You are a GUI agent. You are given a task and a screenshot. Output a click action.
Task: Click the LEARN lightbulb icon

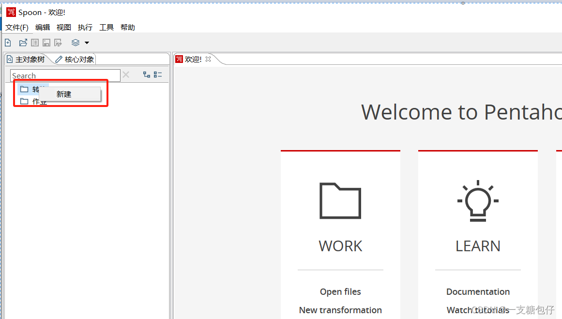click(x=478, y=201)
